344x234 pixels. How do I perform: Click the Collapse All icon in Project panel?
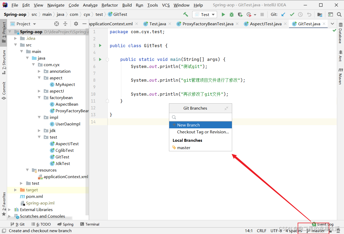tap(65, 24)
